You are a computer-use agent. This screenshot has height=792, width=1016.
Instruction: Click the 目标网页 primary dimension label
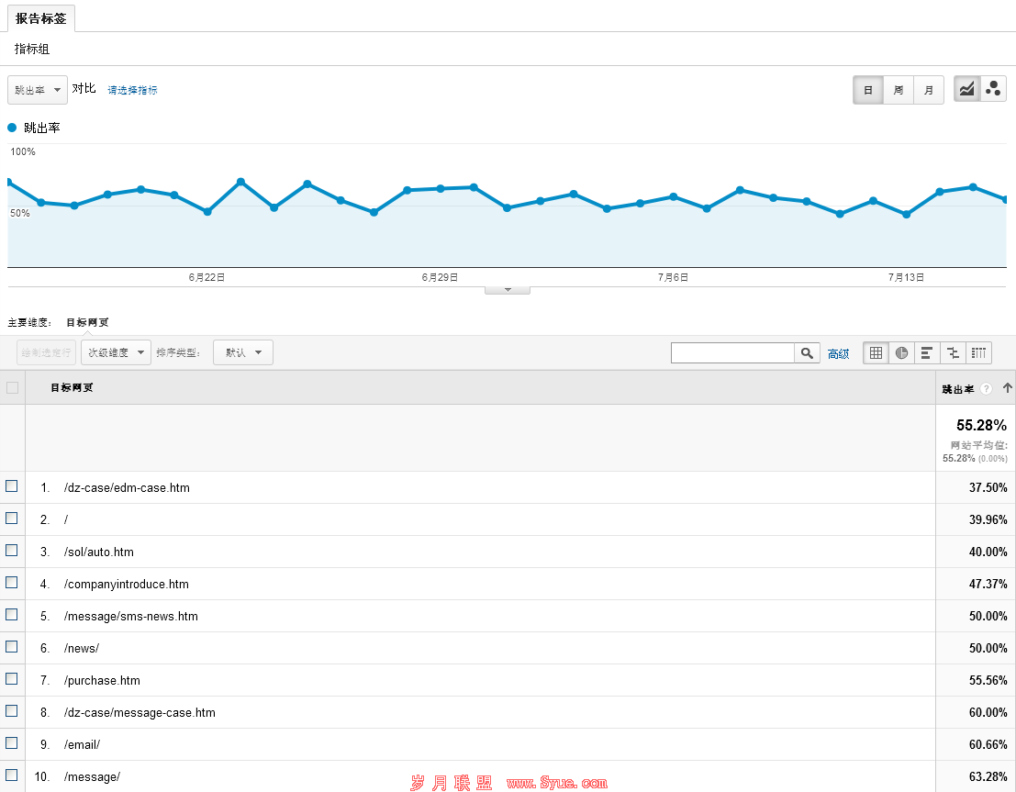click(87, 322)
